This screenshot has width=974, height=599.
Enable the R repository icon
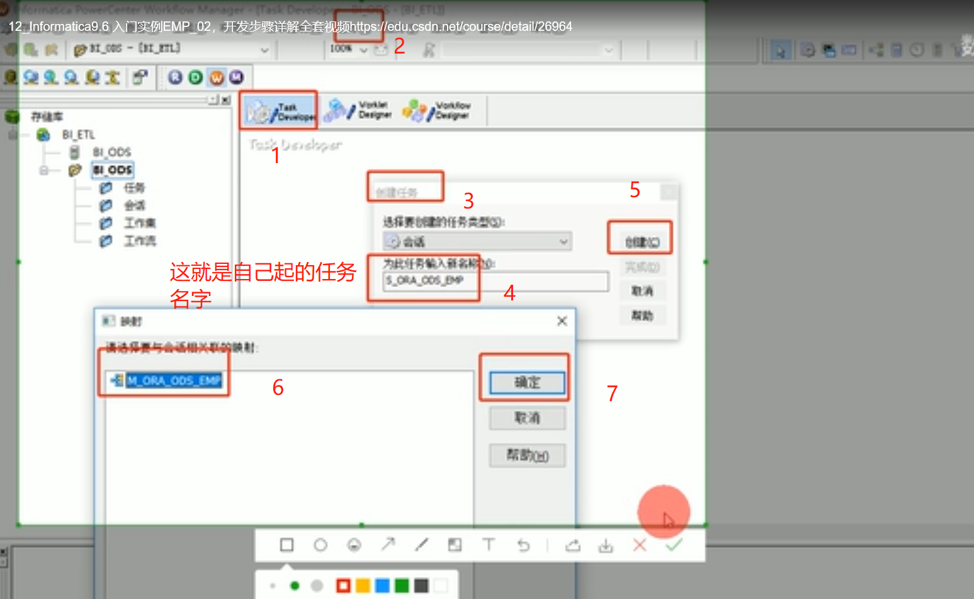pyautogui.click(x=175, y=76)
